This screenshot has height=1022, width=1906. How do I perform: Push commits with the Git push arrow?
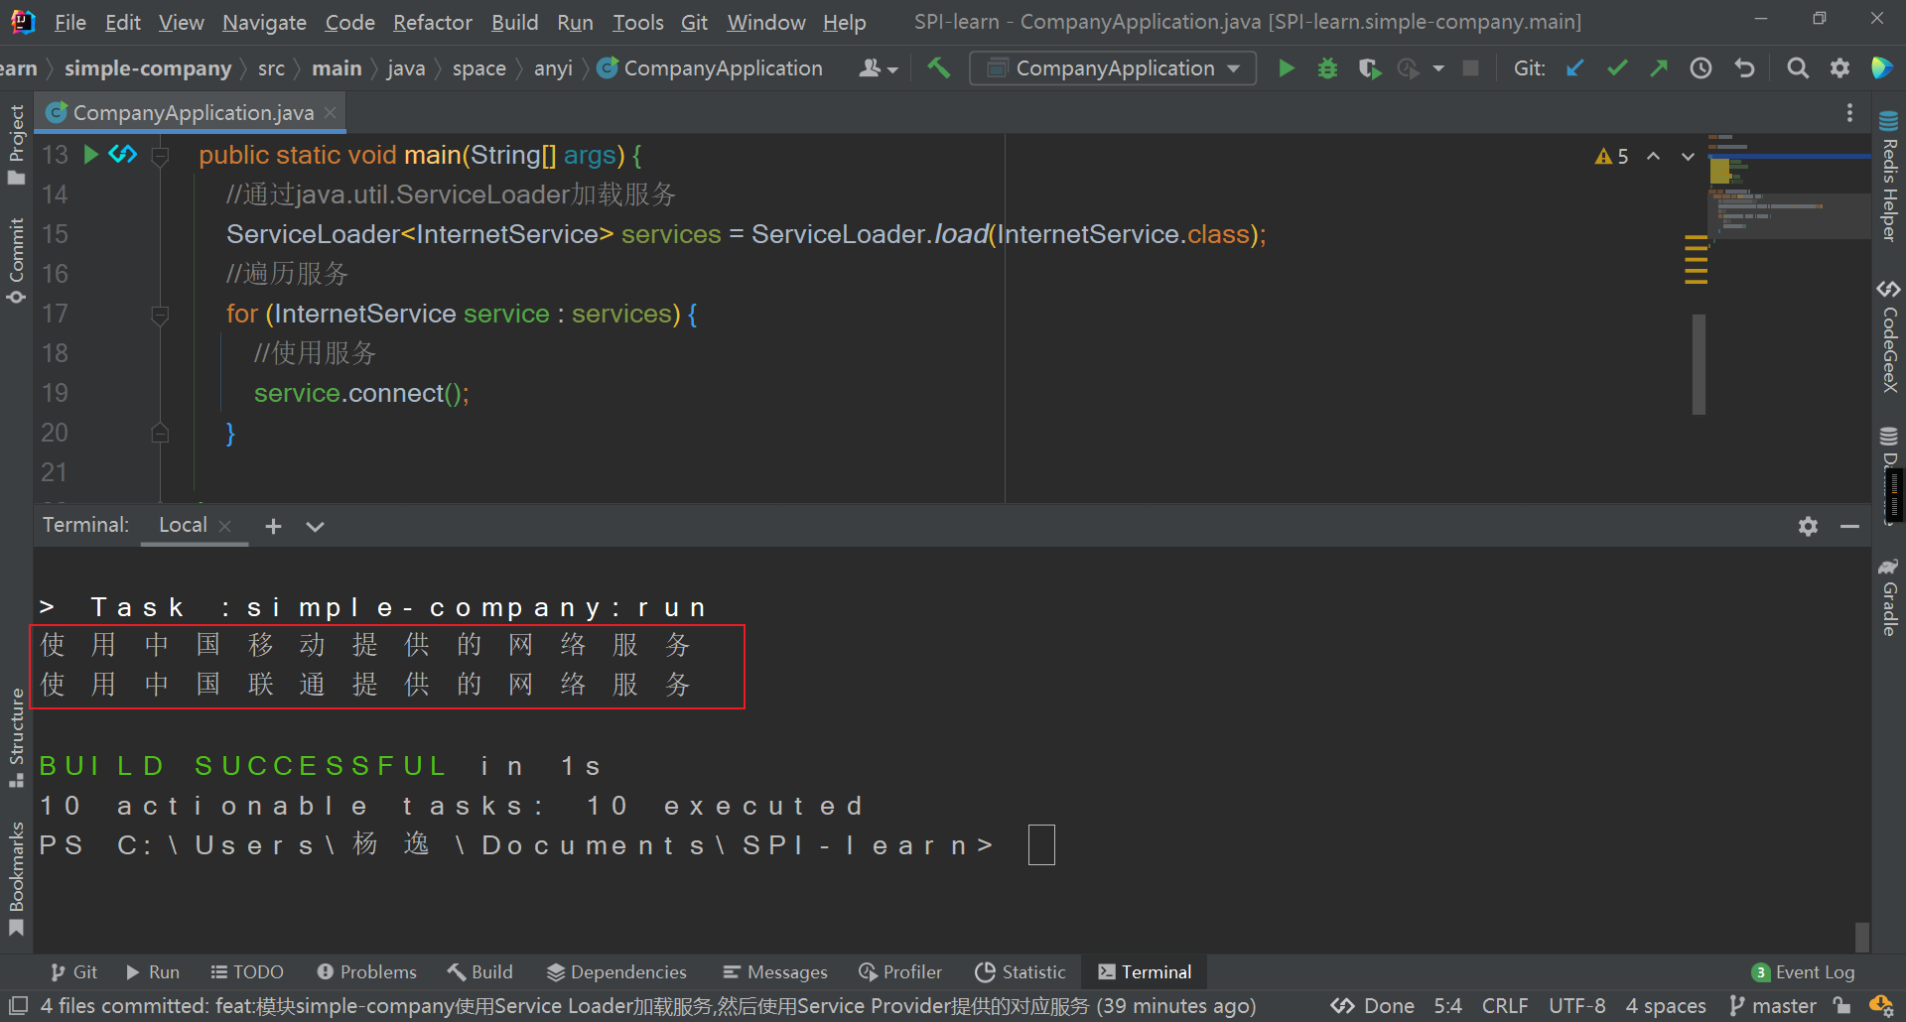click(1659, 68)
